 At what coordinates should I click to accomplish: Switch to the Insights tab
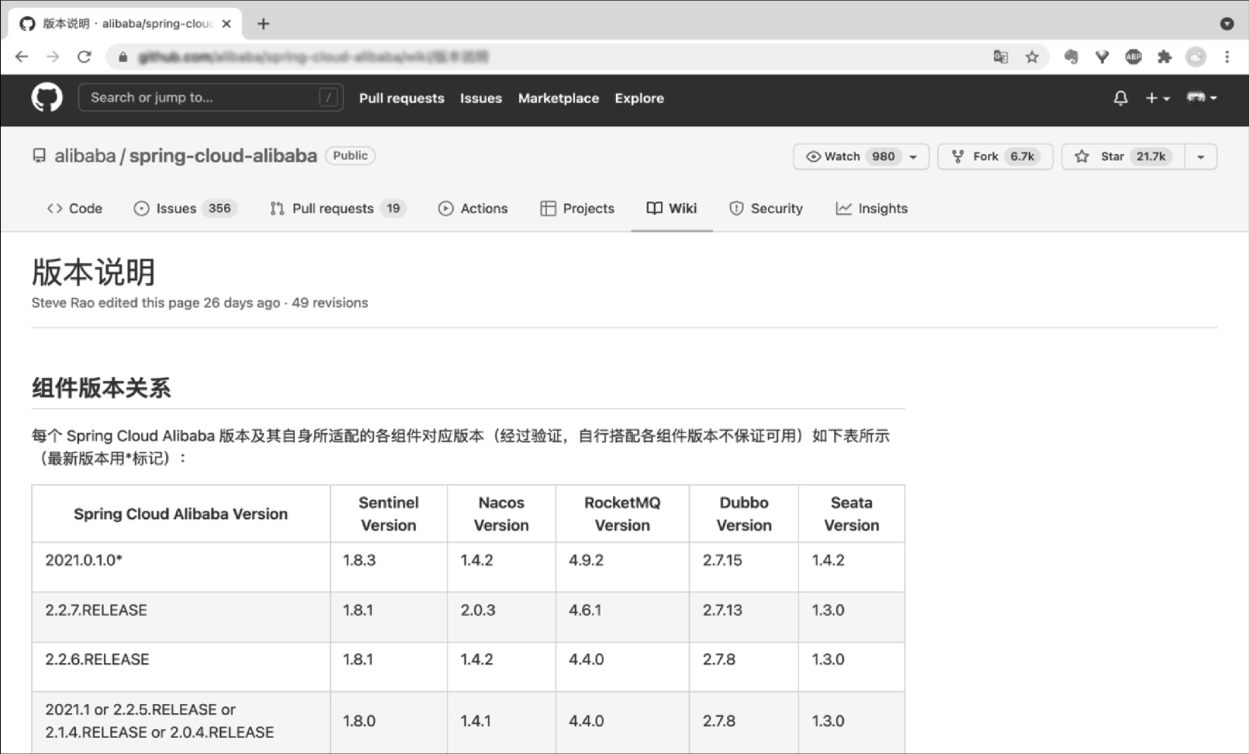(871, 209)
